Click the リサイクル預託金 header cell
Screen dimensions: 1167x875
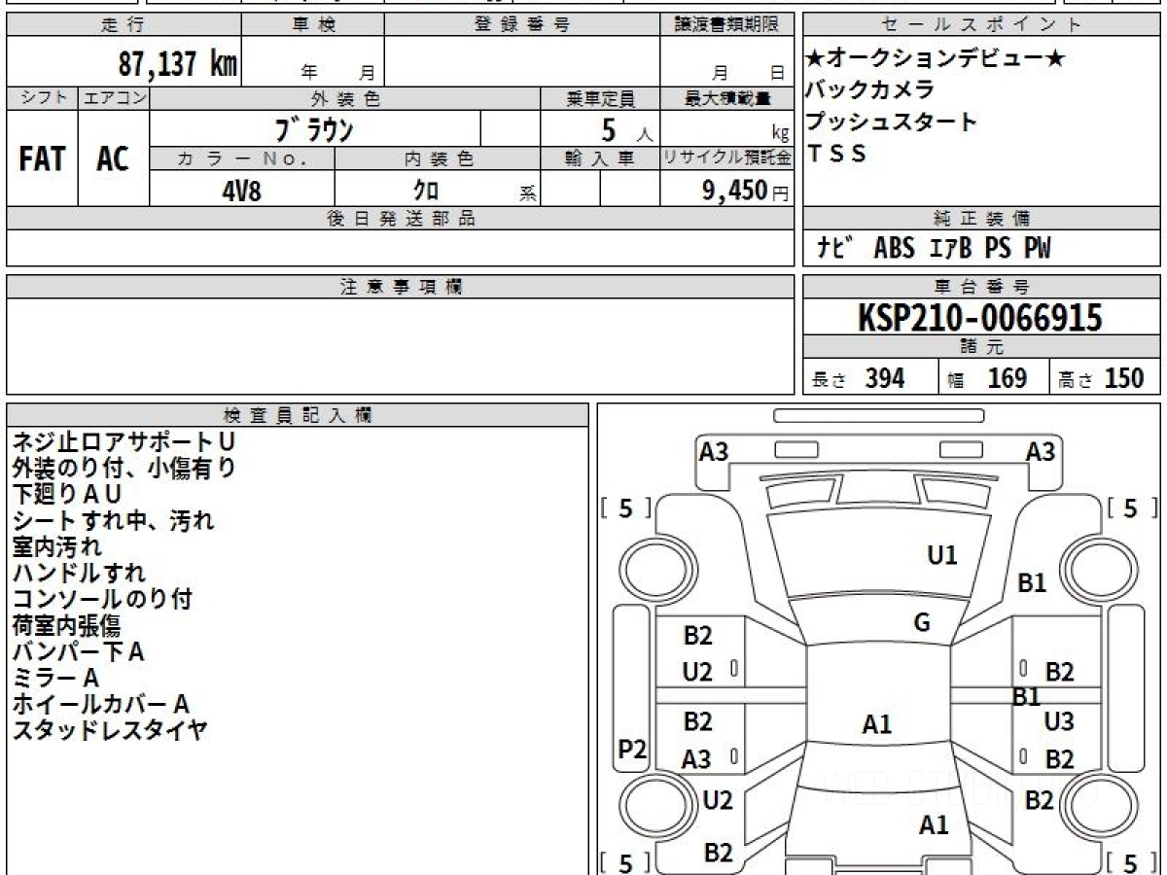(x=726, y=158)
